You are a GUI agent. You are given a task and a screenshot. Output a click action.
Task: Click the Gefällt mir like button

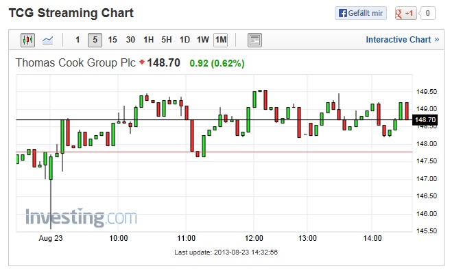point(361,13)
